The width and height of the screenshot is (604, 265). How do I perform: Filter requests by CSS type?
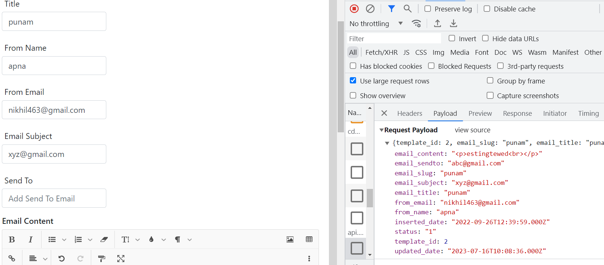pyautogui.click(x=421, y=53)
